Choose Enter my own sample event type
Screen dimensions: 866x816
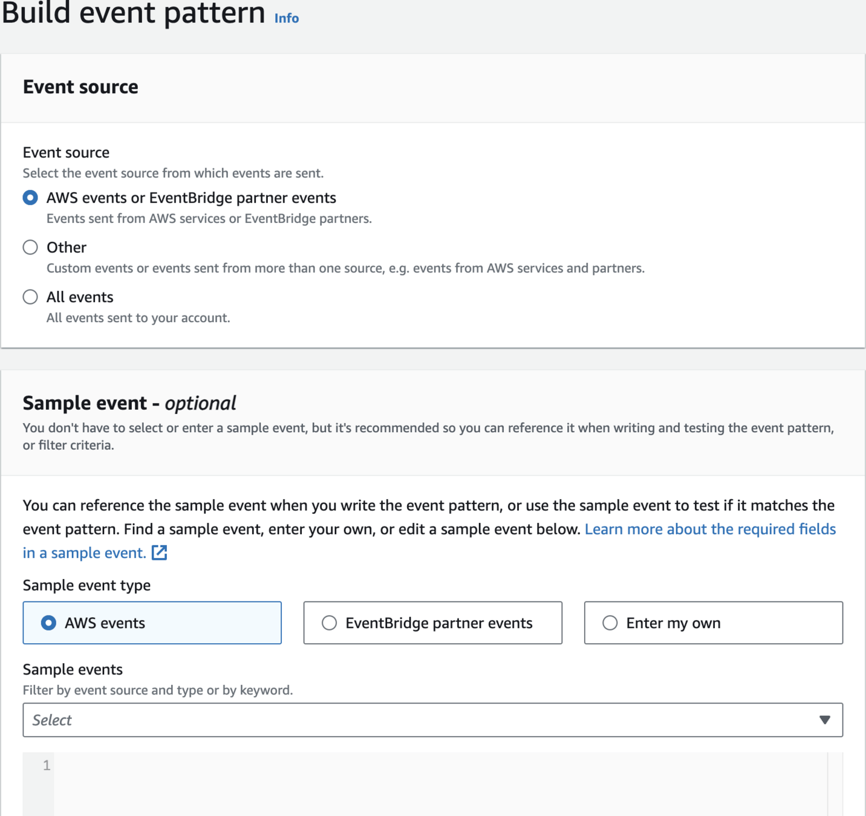pyautogui.click(x=713, y=623)
